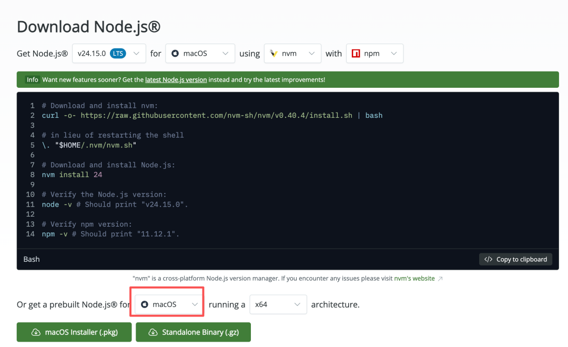Open the prebuilt Node.js macOS dropdown
The image size is (568, 347).
169,304
